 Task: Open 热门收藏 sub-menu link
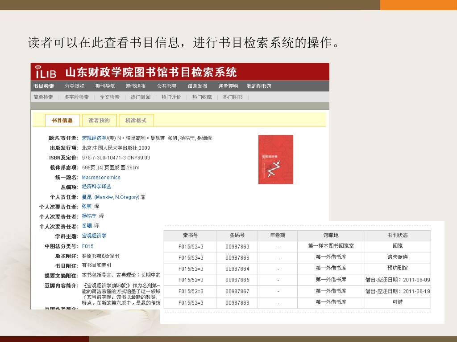click(202, 97)
